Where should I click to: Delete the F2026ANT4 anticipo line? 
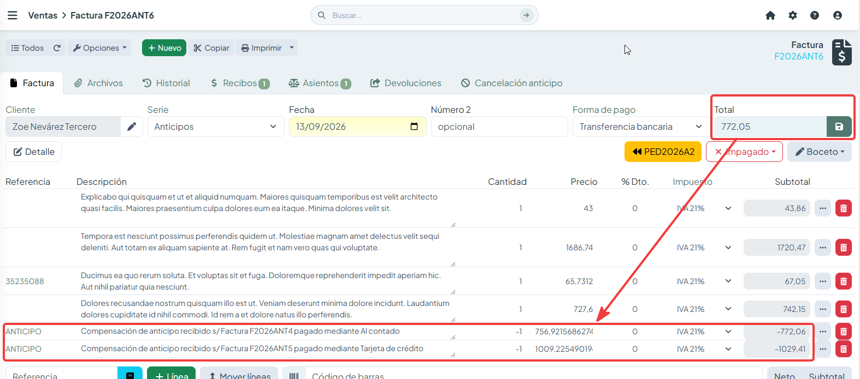point(844,332)
